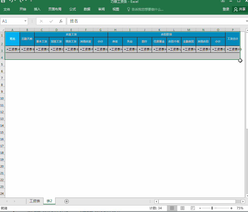Click the Select All corner triangle
The image size is (248, 212).
click(3, 30)
